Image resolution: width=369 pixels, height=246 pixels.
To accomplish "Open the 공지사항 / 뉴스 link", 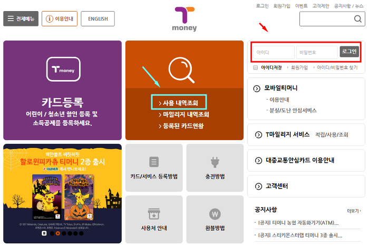I will (x=349, y=6).
